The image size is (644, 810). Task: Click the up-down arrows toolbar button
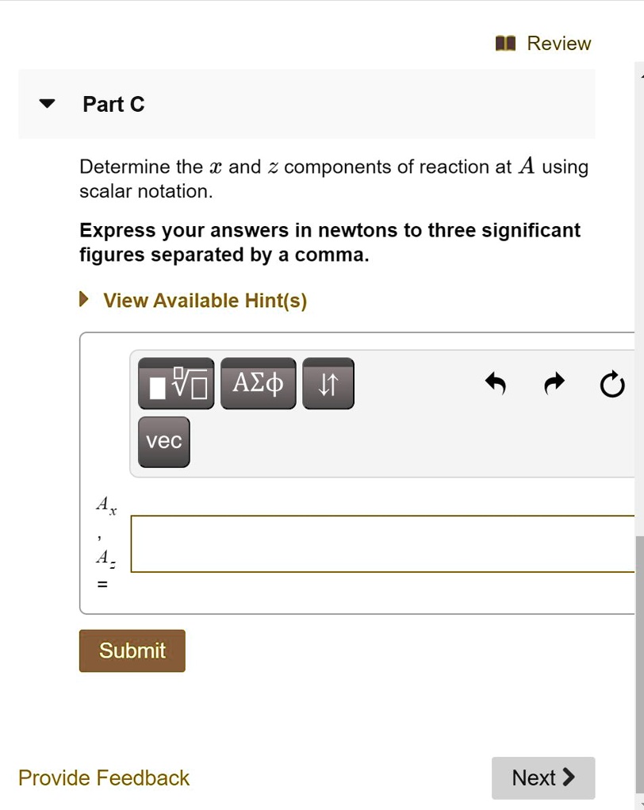pos(328,384)
